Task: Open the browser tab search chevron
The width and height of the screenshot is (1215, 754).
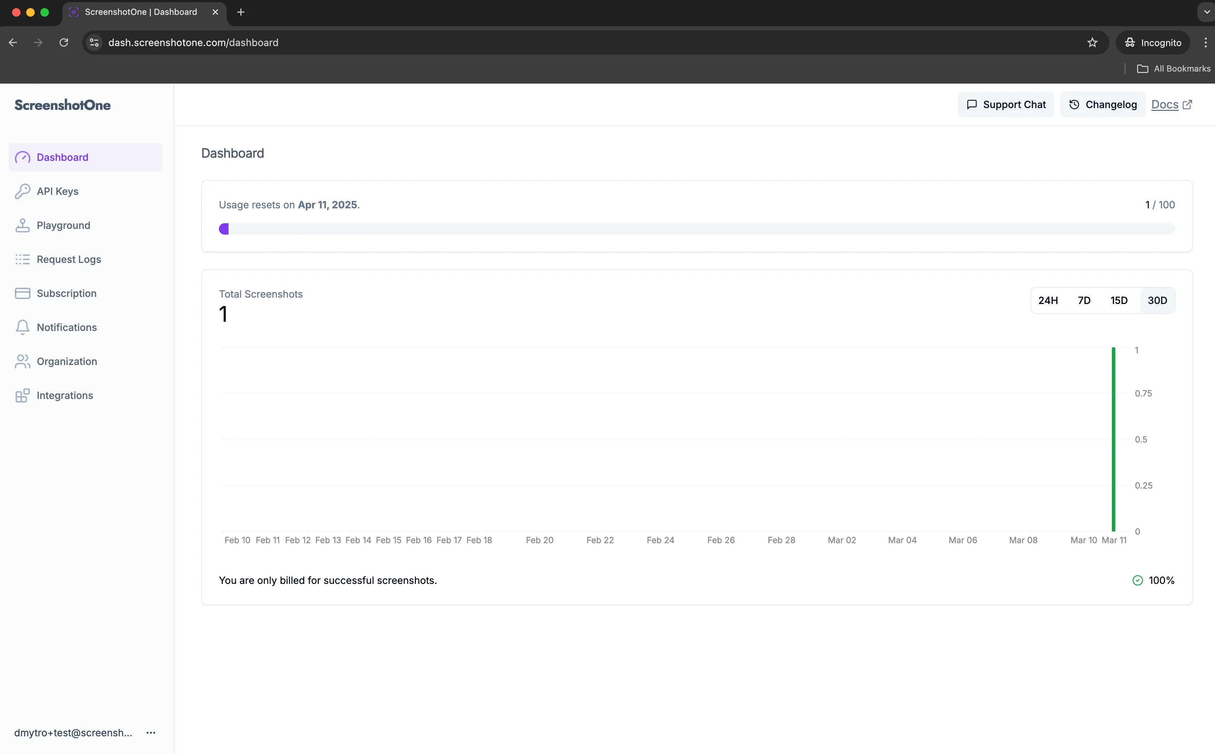Action: pyautogui.click(x=1205, y=12)
